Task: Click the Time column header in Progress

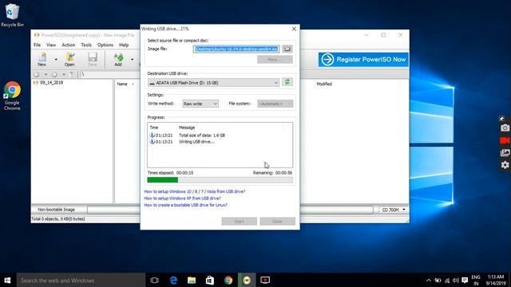Action: [154, 128]
